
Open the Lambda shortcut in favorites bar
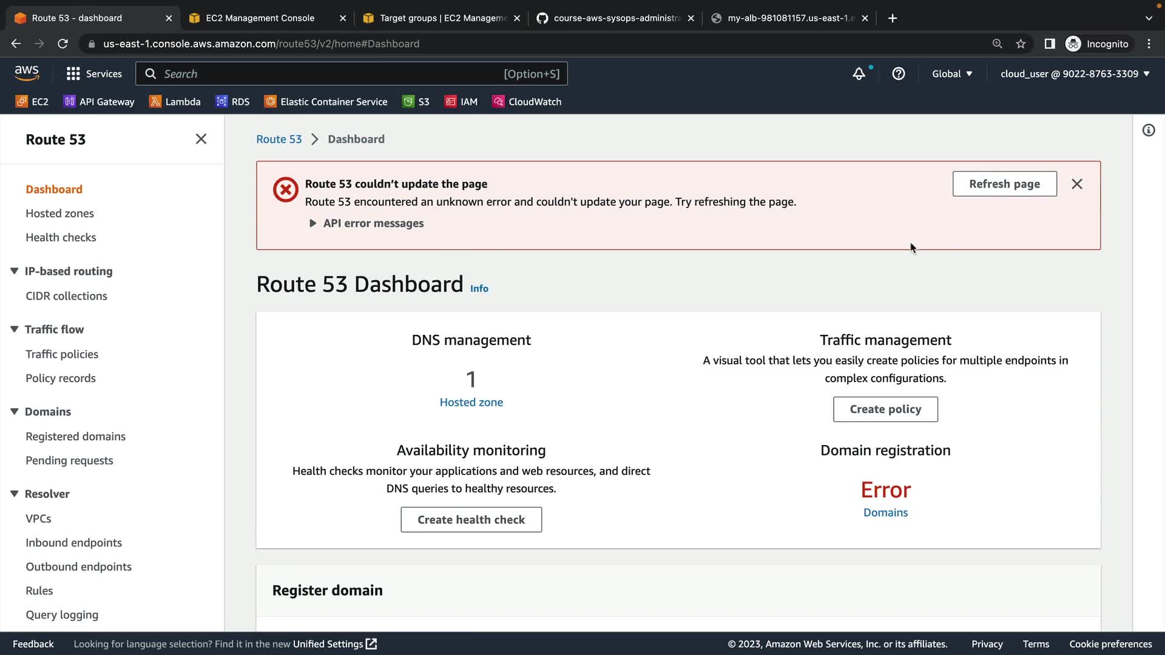[175, 102]
